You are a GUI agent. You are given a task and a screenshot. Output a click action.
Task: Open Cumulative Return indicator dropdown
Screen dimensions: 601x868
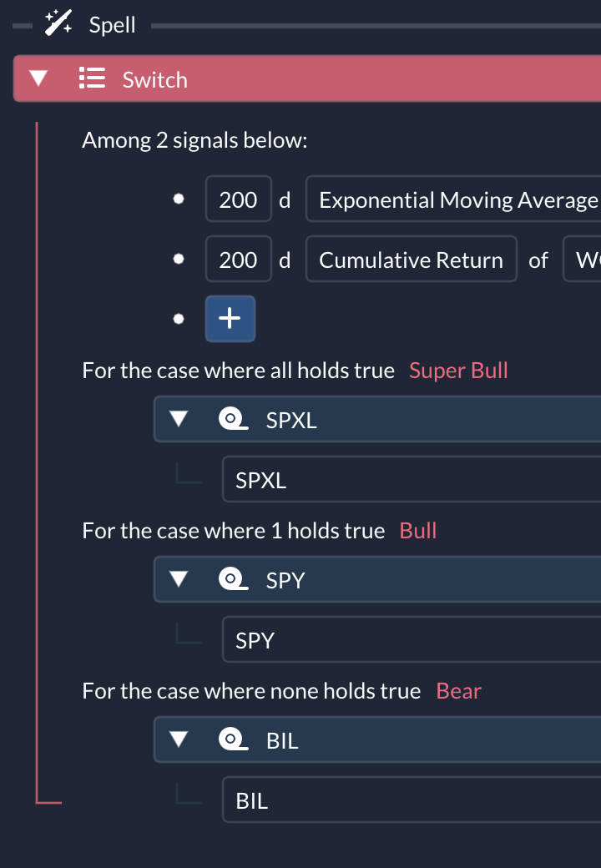[x=412, y=259]
